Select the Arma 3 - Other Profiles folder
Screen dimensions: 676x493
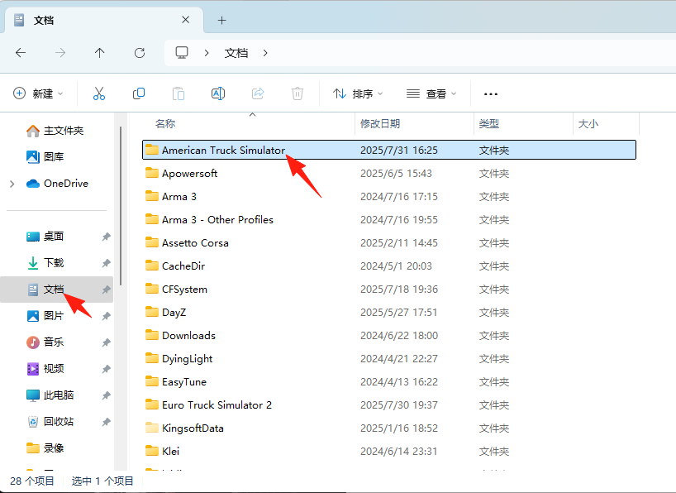pos(389,220)
